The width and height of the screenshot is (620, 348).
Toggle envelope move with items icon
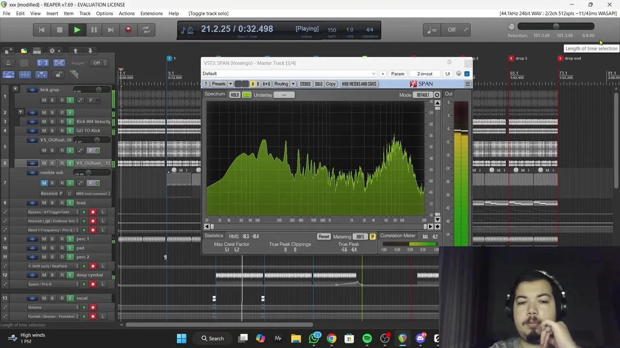9,74
